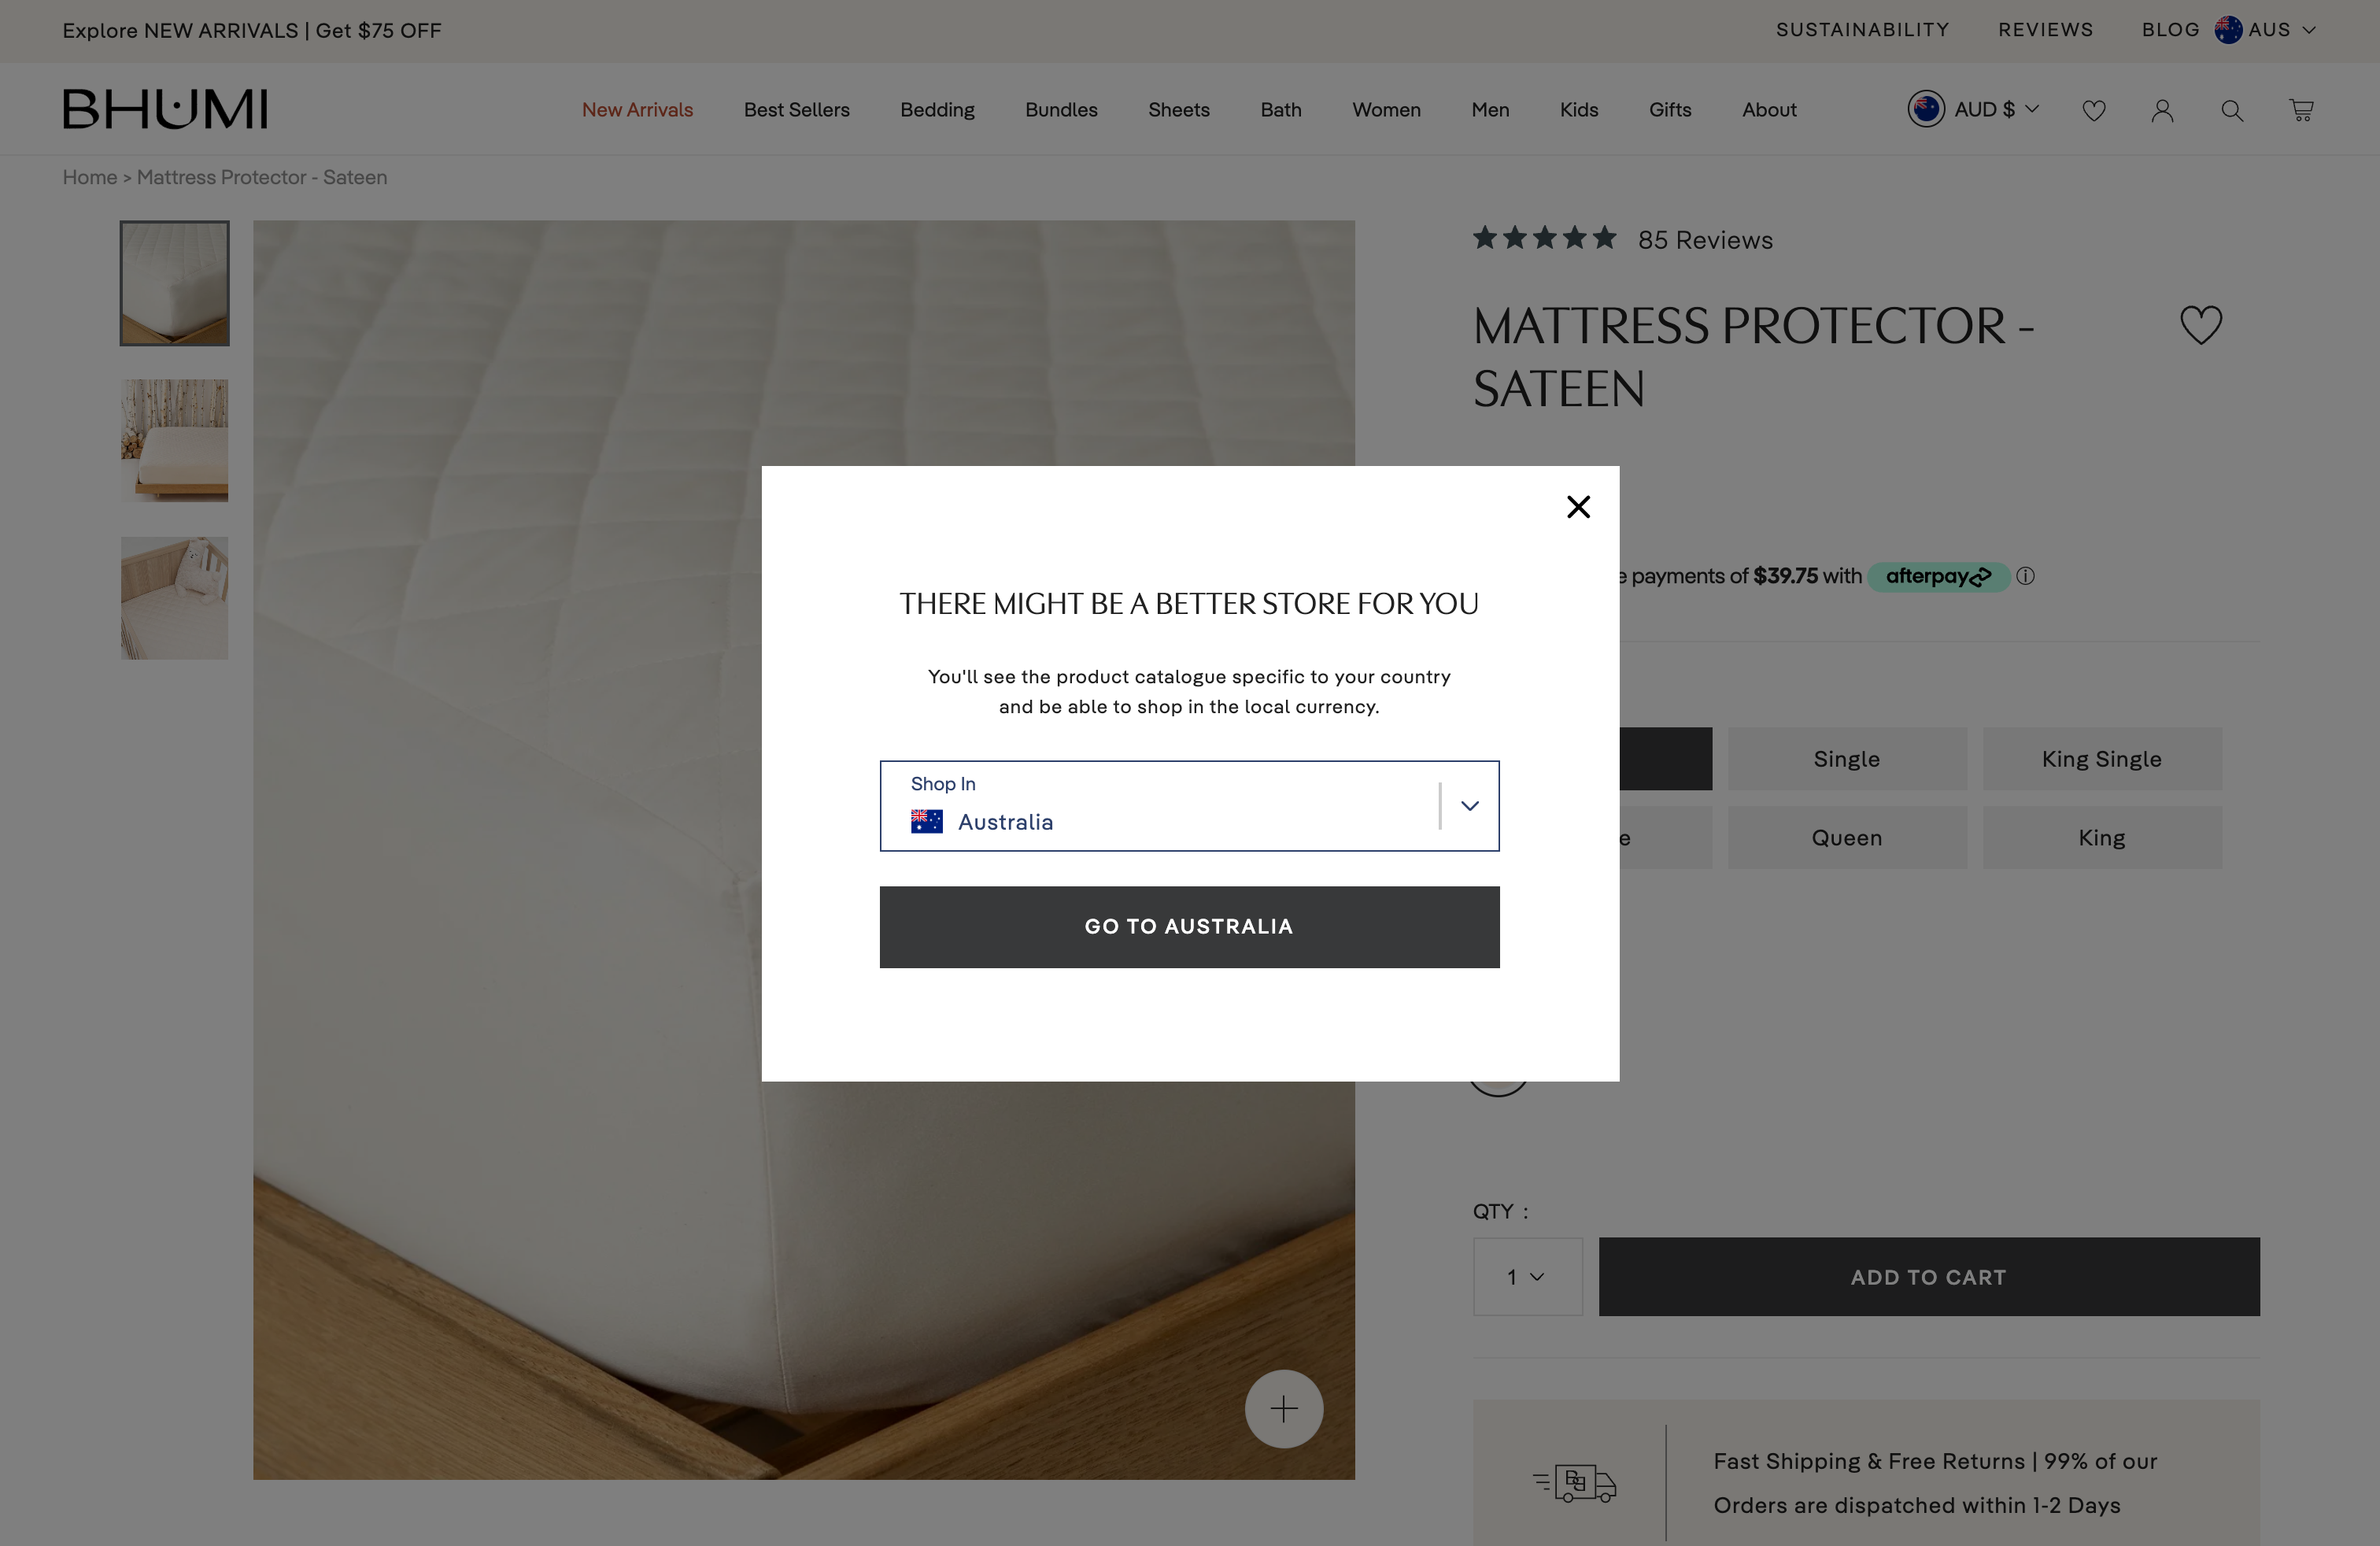The image size is (2380, 1546).
Task: Click the Explore New Arrivals promo banner
Action: click(252, 31)
